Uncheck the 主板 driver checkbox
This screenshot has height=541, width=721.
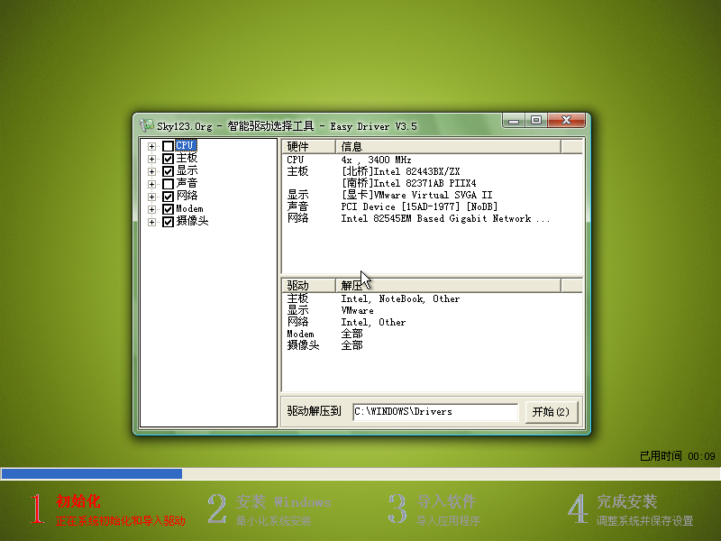pyautogui.click(x=168, y=159)
